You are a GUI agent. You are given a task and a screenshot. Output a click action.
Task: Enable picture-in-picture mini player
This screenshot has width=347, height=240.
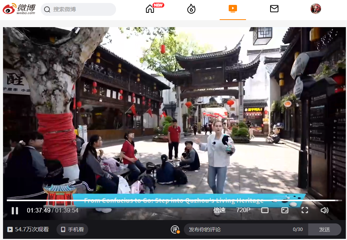coord(285,210)
